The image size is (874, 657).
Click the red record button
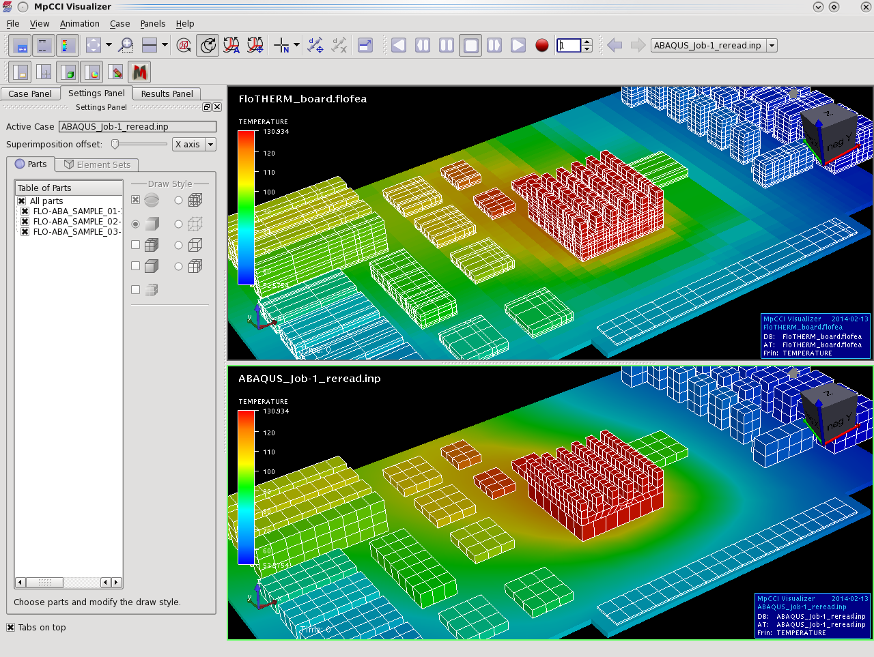click(542, 46)
